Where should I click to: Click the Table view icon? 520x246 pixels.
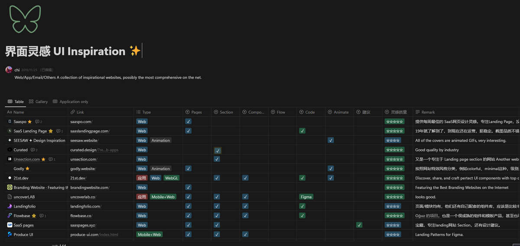click(10, 102)
